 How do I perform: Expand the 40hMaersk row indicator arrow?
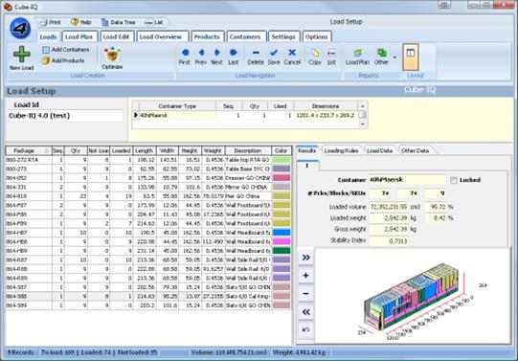[135, 115]
